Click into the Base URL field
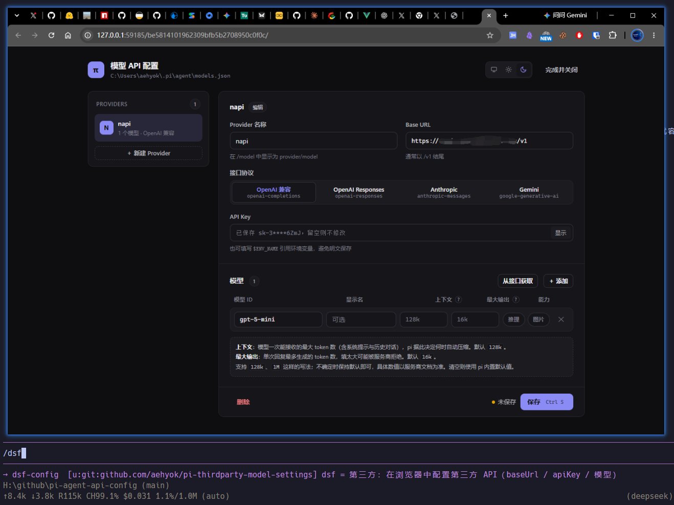This screenshot has height=505, width=674. point(489,141)
